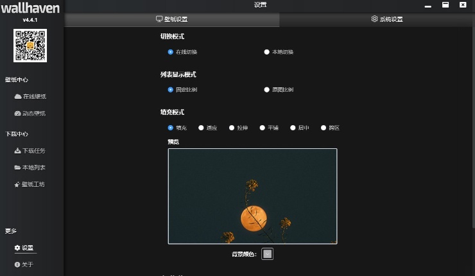Click the download icon beside 下载任务
This screenshot has height=276, width=475.
pos(17,151)
